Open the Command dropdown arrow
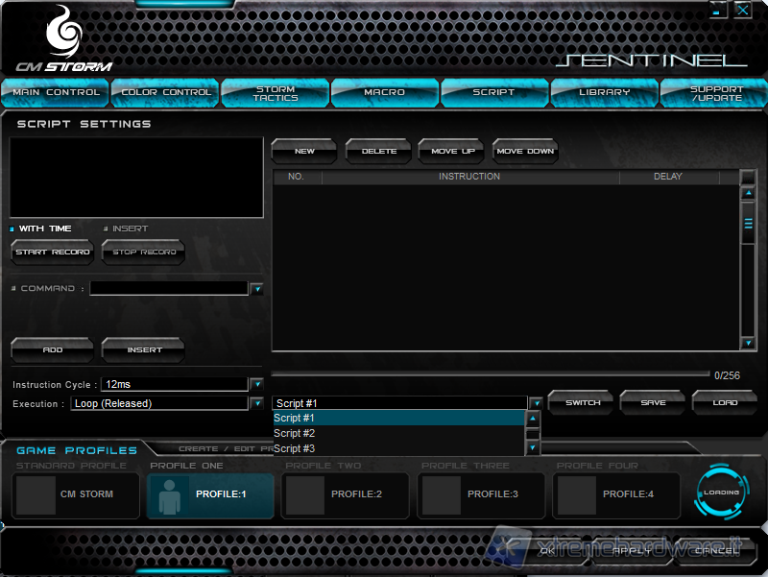The image size is (768, 577). coord(256,288)
